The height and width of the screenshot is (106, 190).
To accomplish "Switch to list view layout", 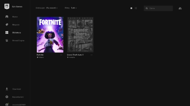I will [136, 8].
